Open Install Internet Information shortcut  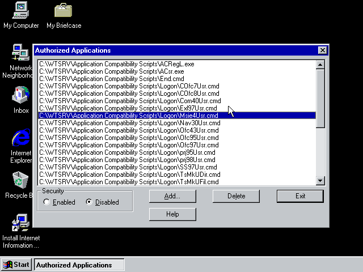(21, 223)
